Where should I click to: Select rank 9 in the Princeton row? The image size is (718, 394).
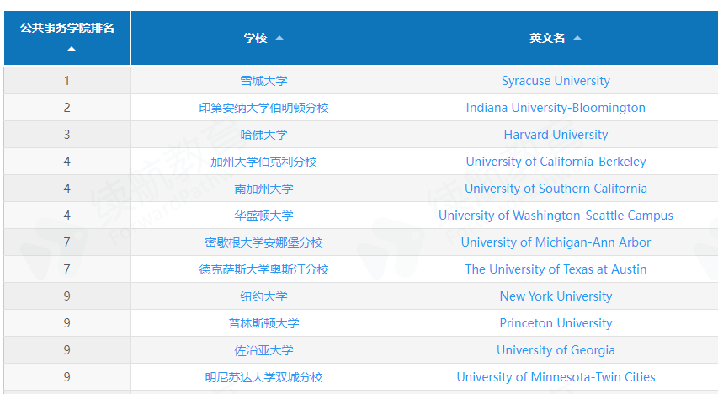point(66,323)
